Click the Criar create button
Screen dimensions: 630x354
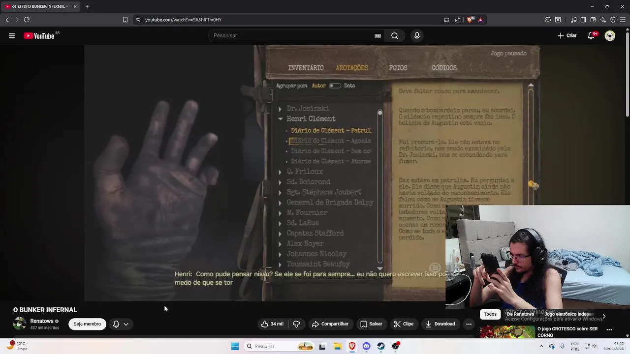point(567,35)
